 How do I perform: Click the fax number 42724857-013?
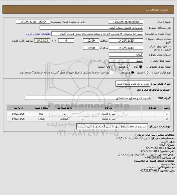point(155,148)
